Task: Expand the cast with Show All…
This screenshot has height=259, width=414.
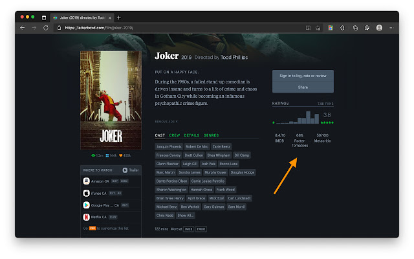Action: [186, 216]
